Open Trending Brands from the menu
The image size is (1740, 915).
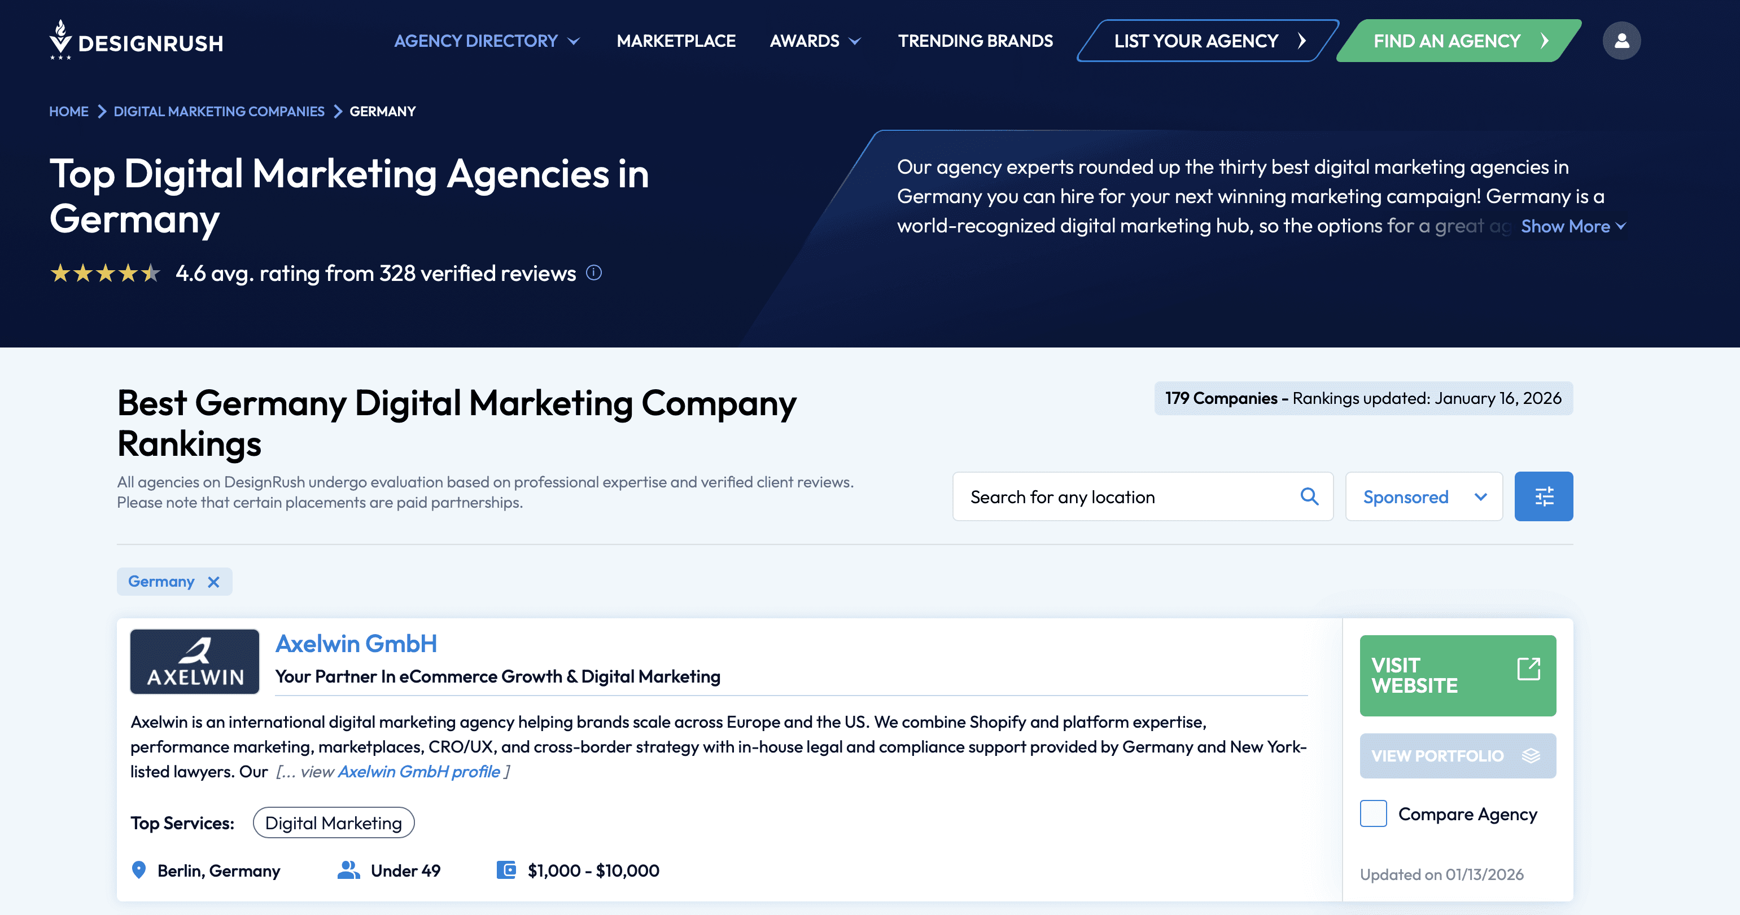pyautogui.click(x=976, y=41)
